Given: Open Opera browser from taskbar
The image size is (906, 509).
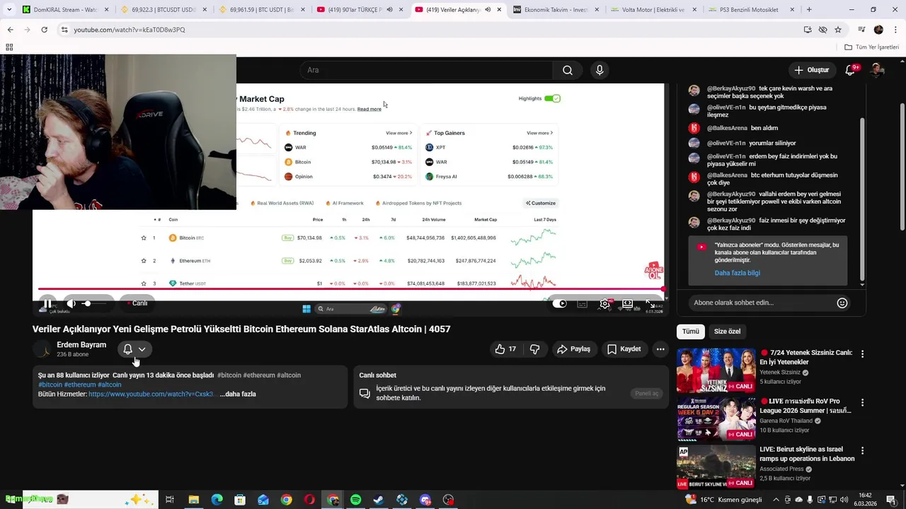Looking at the screenshot, I should [x=309, y=500].
